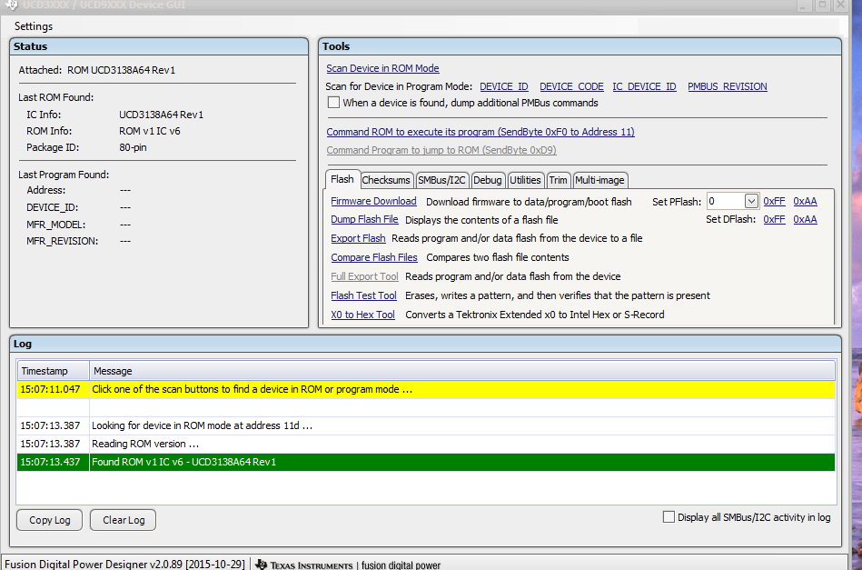Click the Package ID 80-pin value
The height and width of the screenshot is (570, 862).
133,147
